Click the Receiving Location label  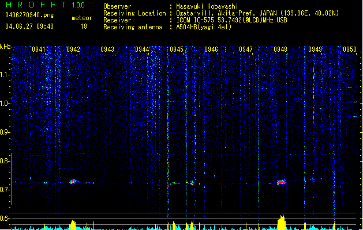tap(134, 13)
